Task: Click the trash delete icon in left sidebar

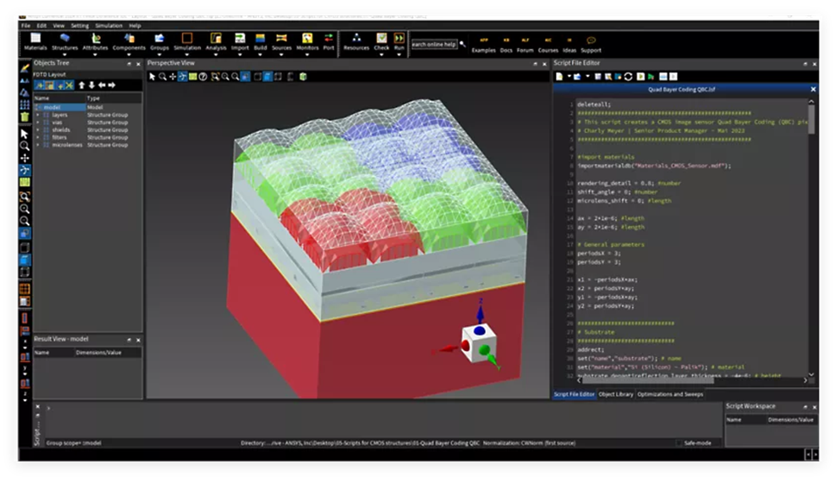Action: tap(24, 116)
